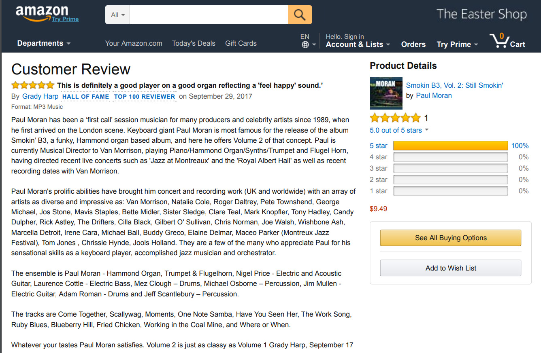Open the Account & Lists menu
This screenshot has height=353, width=541.
pyautogui.click(x=358, y=44)
